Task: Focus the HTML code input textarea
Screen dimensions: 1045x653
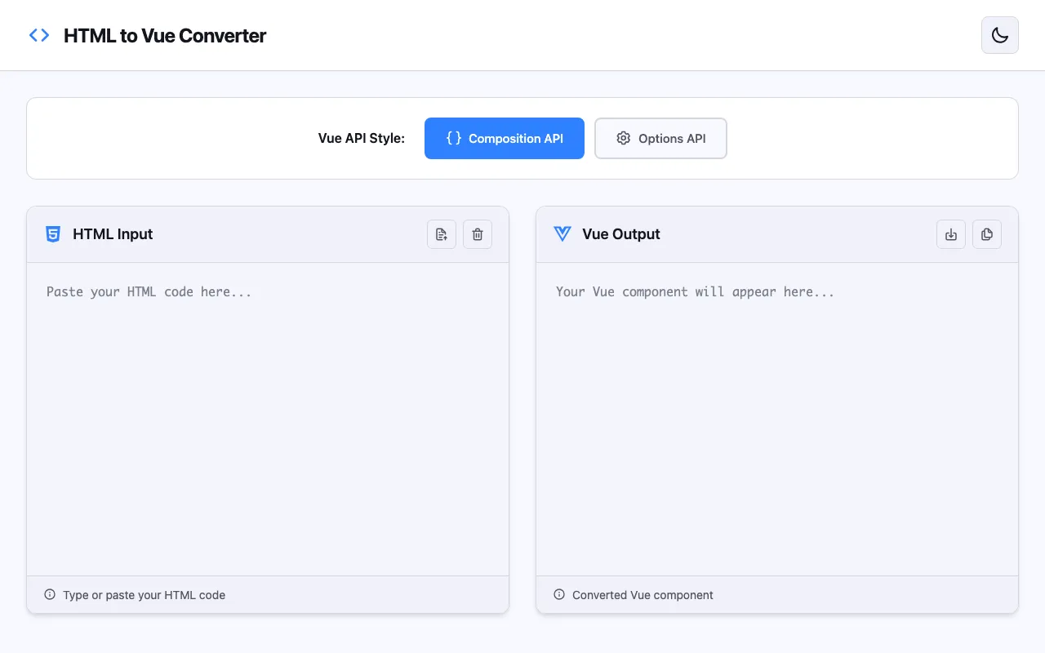Action: (x=268, y=419)
